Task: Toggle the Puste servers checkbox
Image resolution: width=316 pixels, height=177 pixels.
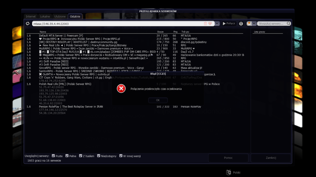Action: pos(53,156)
